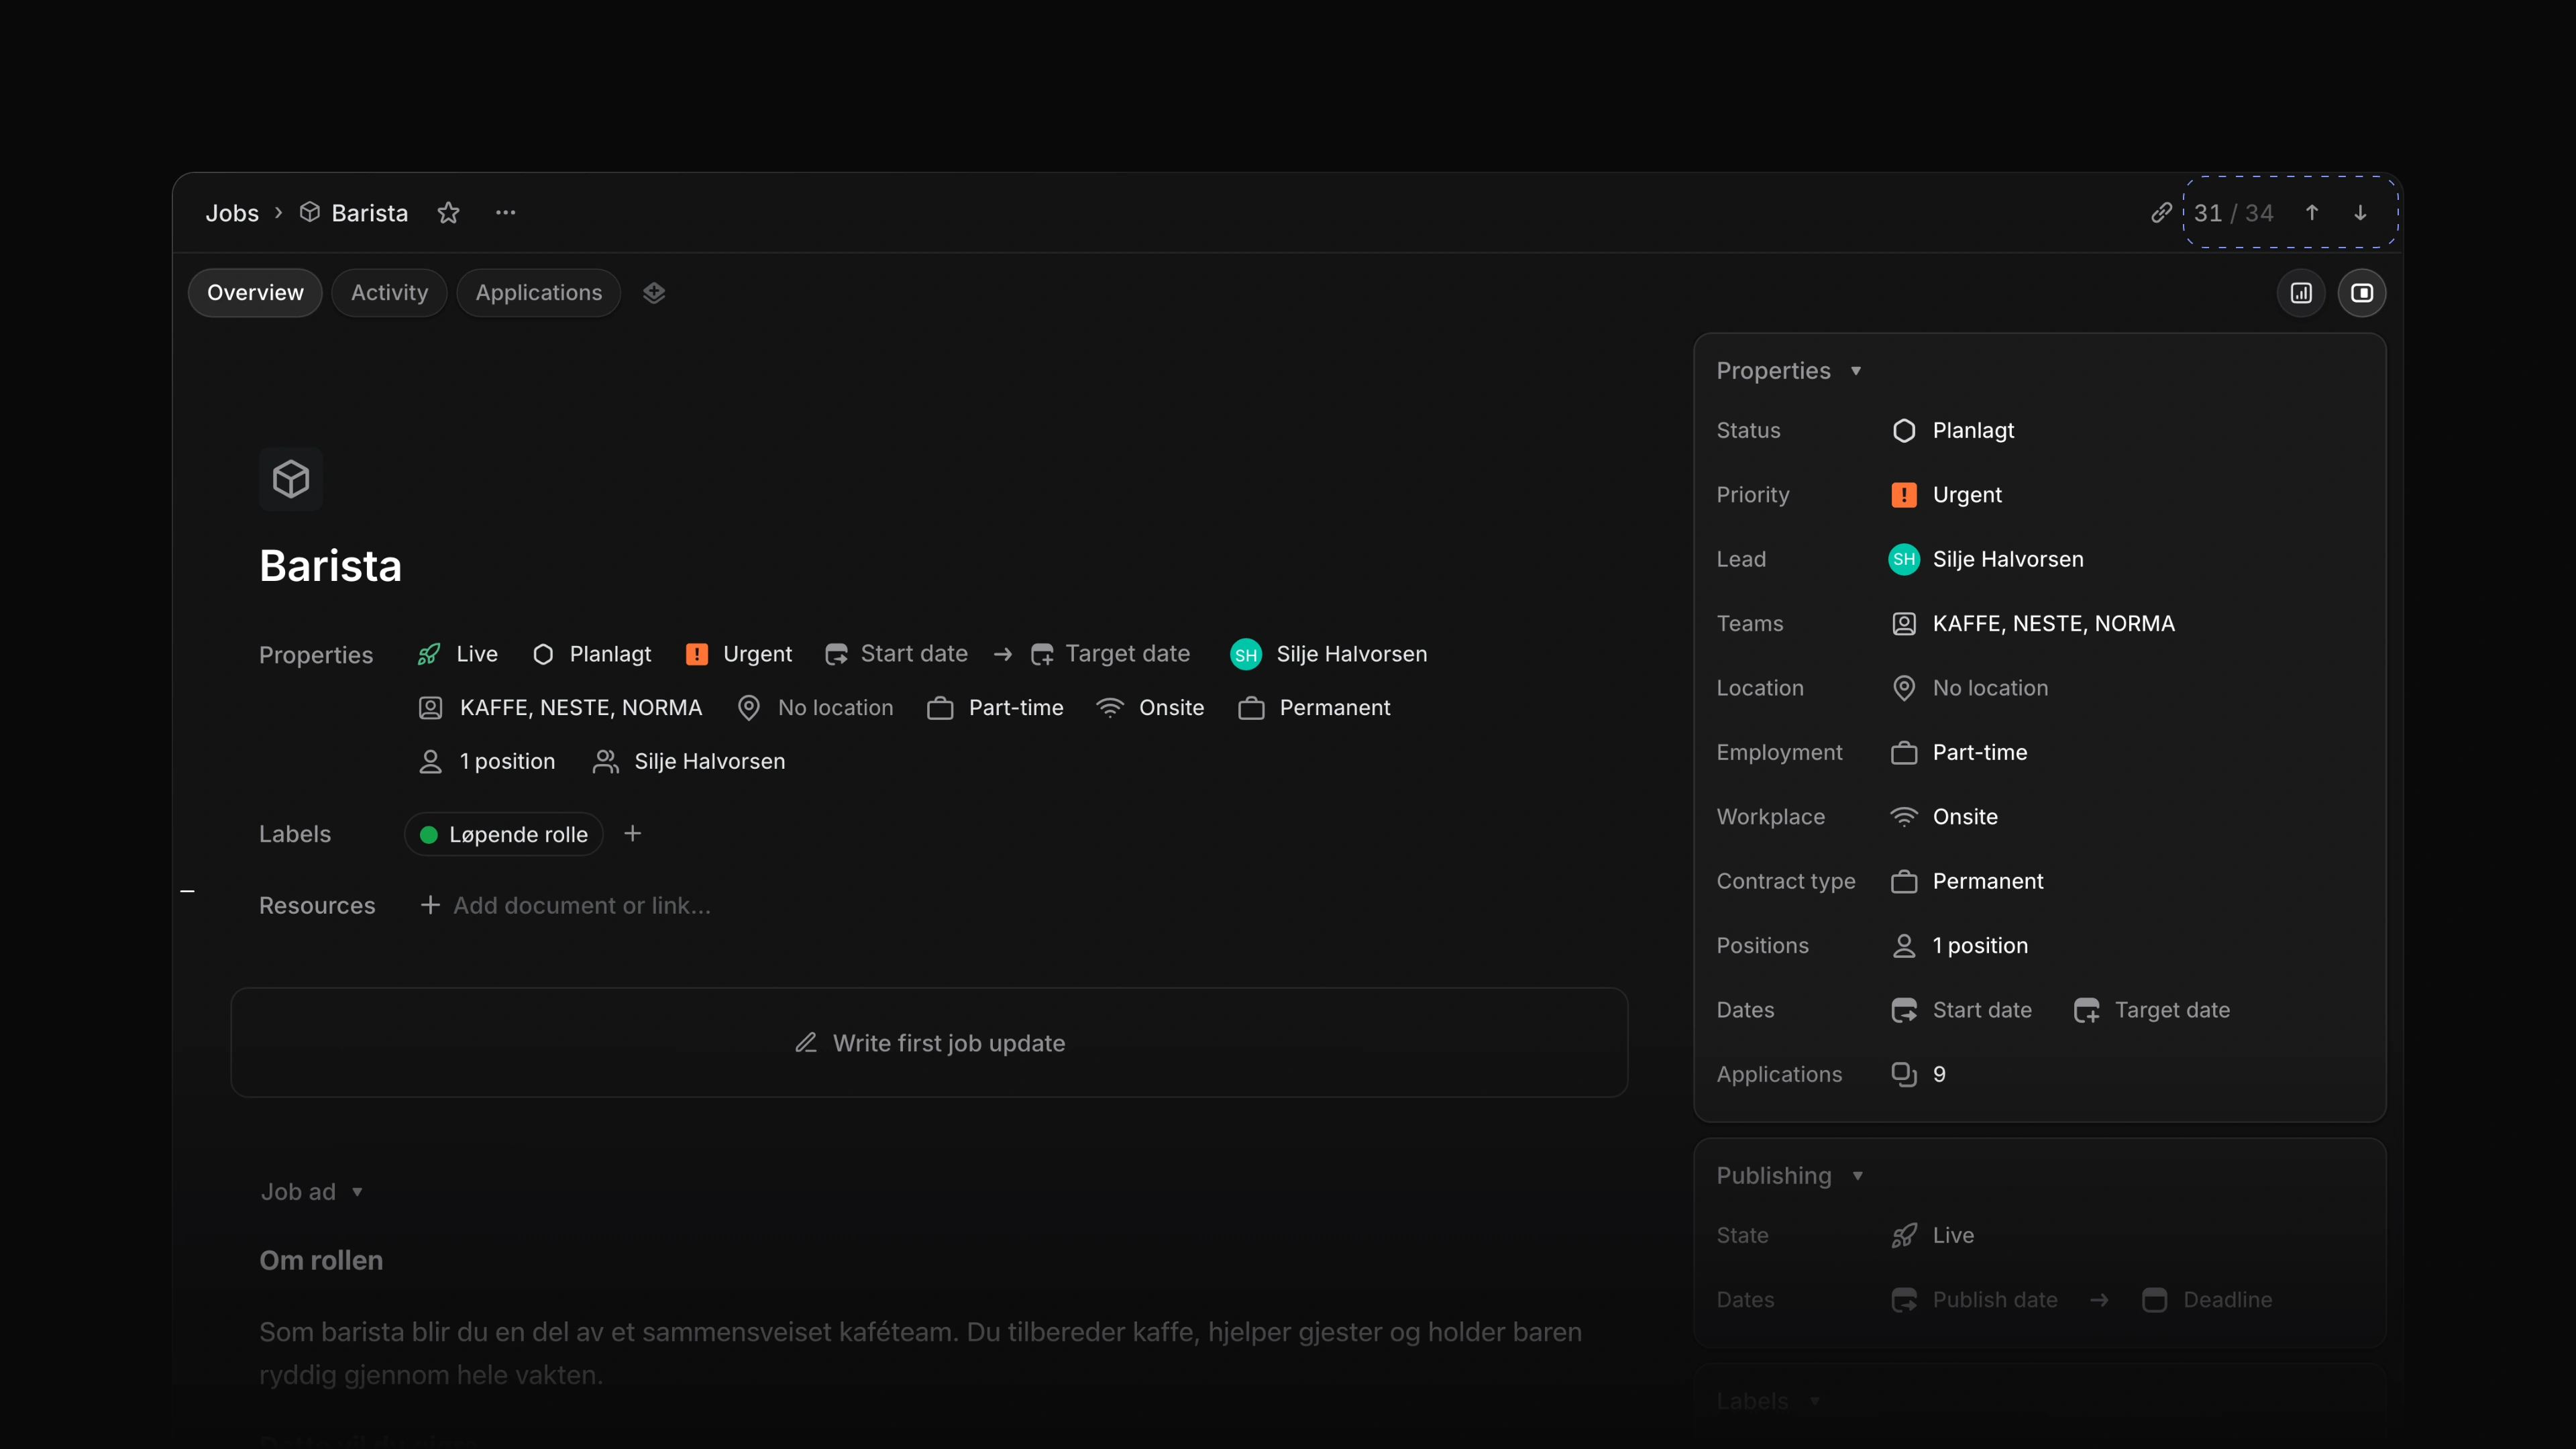
Task: Toggle the right sidebar panel button
Action: coord(2362,293)
